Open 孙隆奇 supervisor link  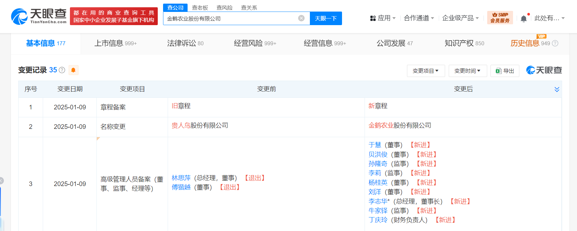coord(378,164)
